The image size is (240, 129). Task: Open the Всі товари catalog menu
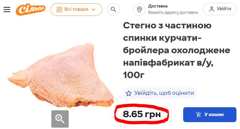click(76, 9)
